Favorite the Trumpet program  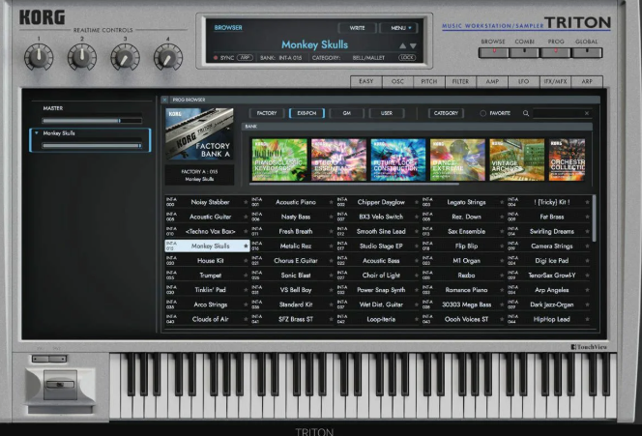[x=246, y=276]
